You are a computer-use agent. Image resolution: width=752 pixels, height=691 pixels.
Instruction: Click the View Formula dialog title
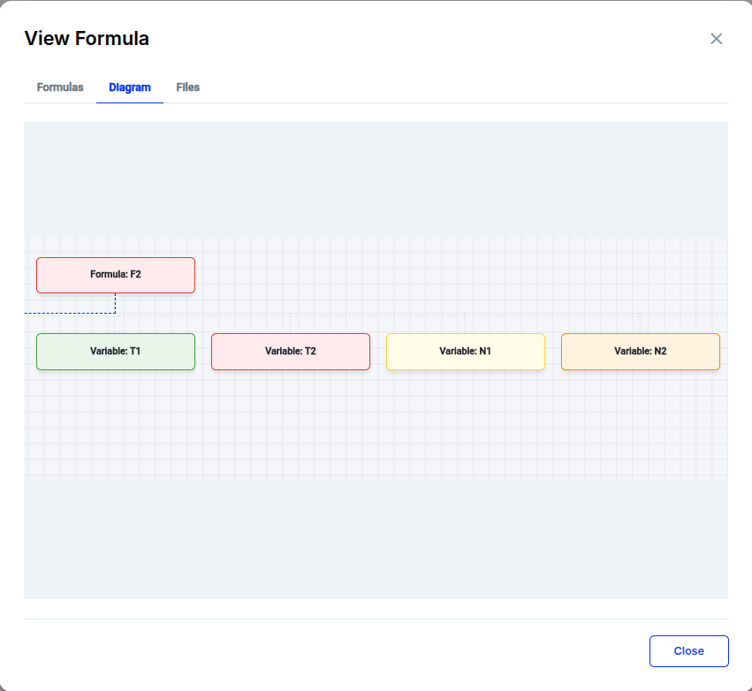(87, 39)
